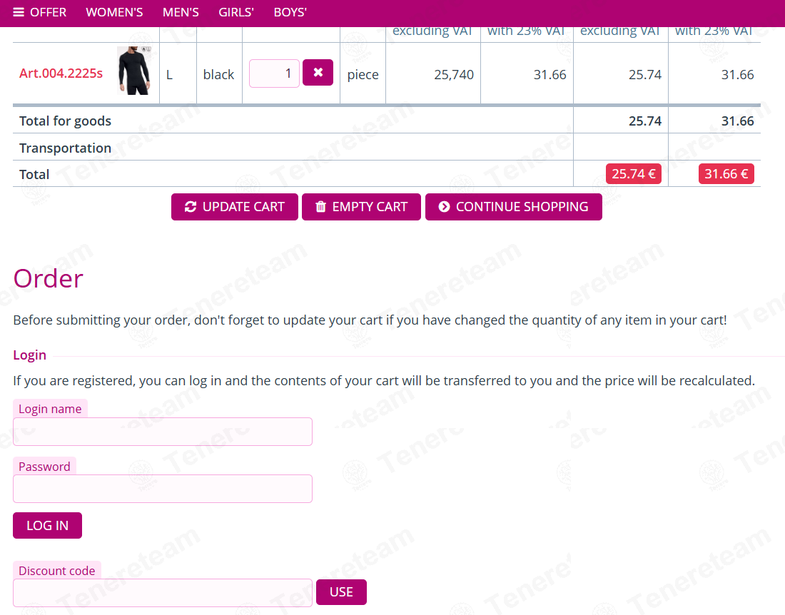Focus the Password field

pyautogui.click(x=163, y=489)
